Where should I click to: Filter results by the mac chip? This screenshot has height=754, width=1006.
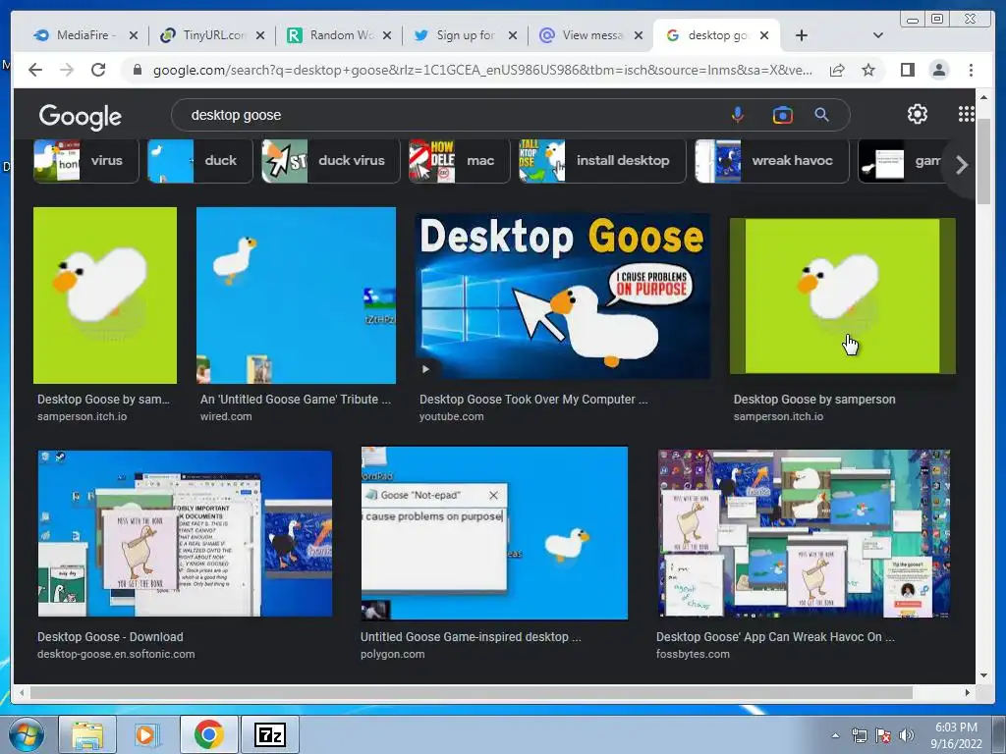[x=460, y=161]
